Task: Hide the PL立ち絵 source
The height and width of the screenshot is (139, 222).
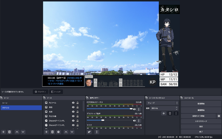Action: pos(73,116)
